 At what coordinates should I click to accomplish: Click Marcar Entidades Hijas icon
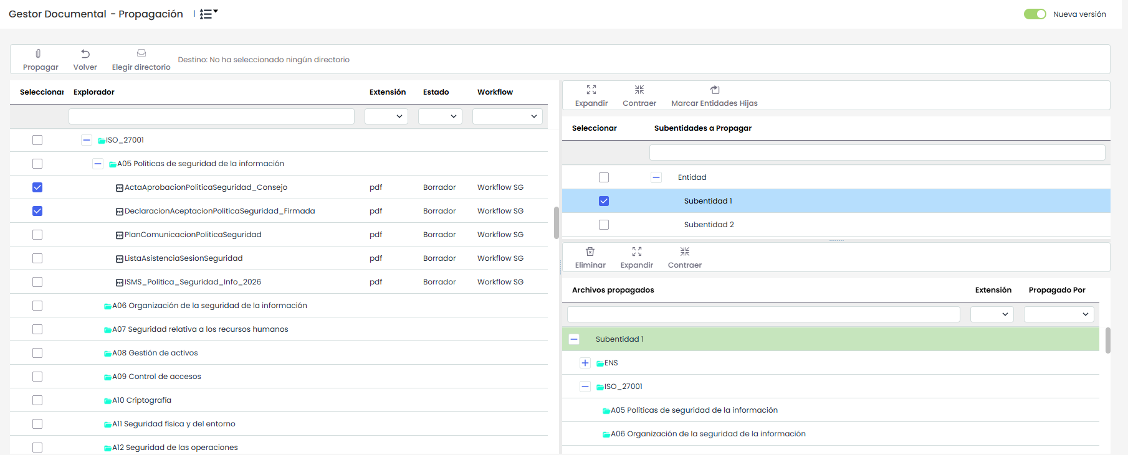coord(714,90)
